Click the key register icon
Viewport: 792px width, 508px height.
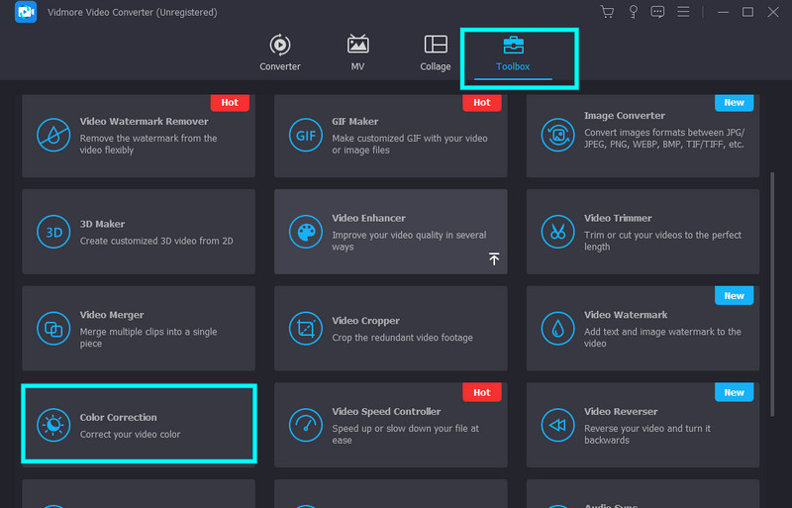pos(633,12)
